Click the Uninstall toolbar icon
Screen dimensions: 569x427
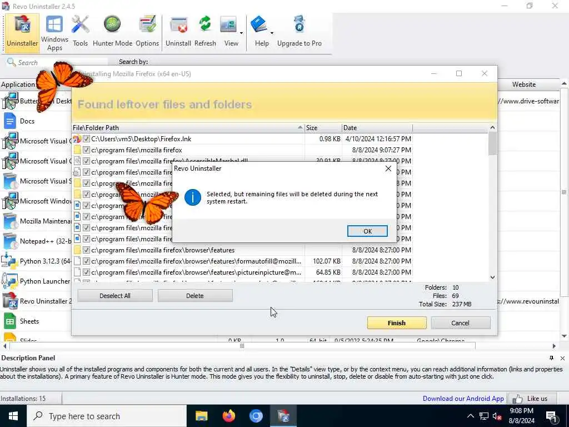click(178, 32)
